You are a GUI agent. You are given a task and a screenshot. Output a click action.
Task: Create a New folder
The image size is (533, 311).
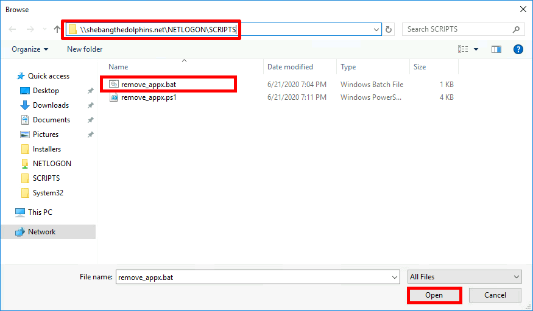pos(85,49)
